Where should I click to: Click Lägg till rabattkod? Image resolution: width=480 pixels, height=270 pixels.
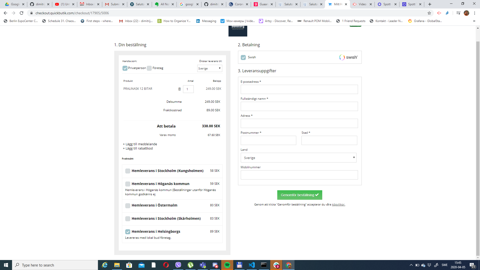138,148
